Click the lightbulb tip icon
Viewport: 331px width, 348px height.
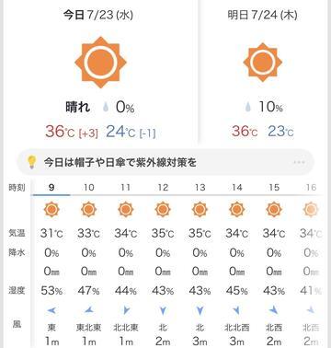31,162
